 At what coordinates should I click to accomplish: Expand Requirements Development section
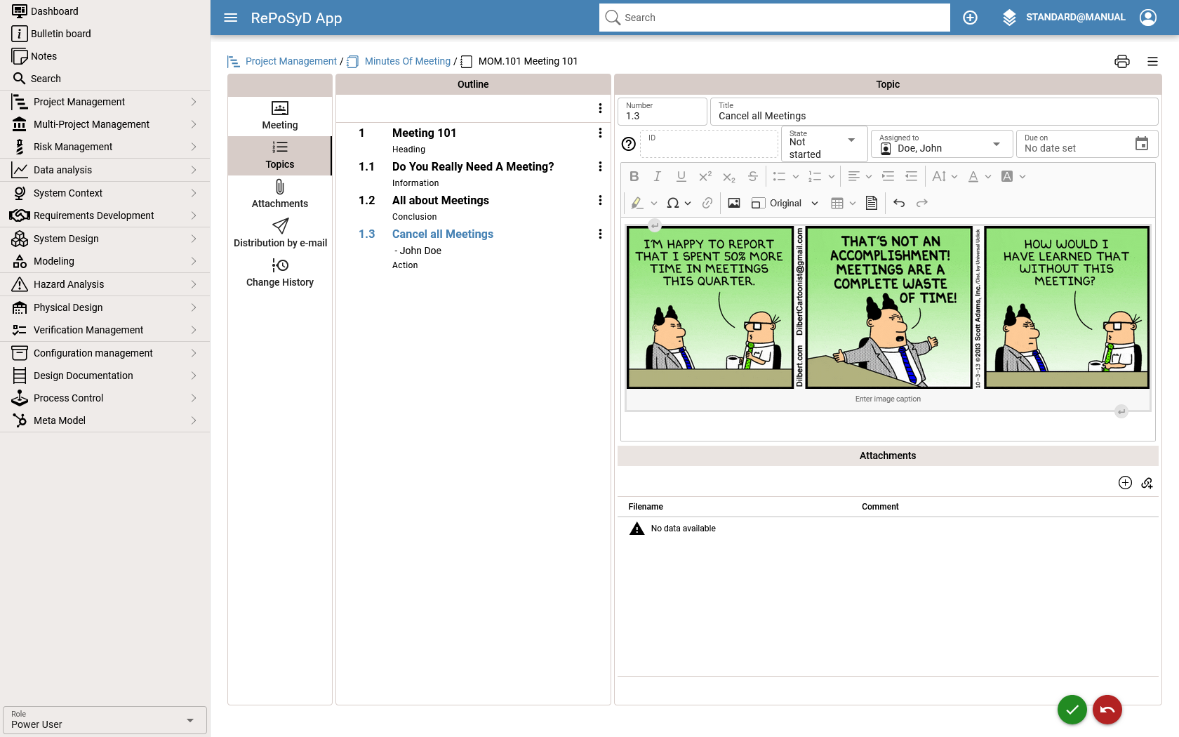click(x=105, y=215)
